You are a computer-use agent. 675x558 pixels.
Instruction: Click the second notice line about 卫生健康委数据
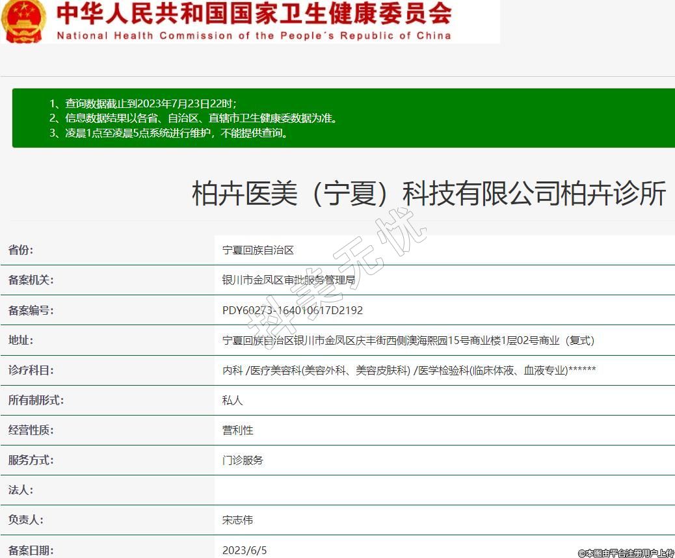tap(194, 118)
